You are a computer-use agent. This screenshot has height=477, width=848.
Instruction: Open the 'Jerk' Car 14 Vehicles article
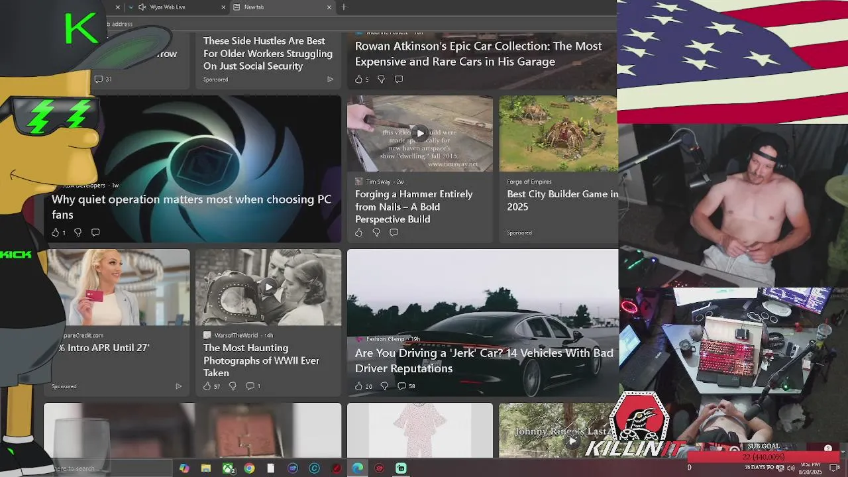click(484, 360)
